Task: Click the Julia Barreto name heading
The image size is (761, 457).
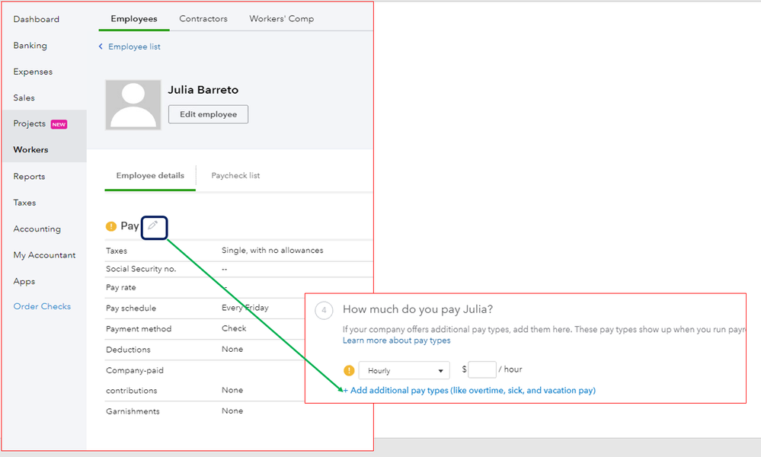Action: point(203,90)
